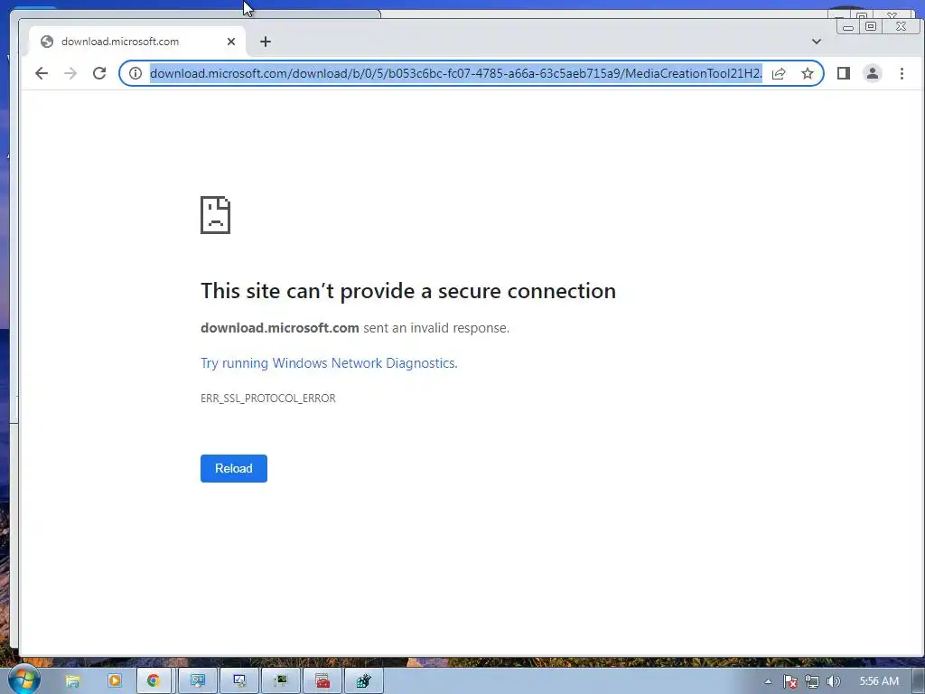The width and height of the screenshot is (925, 694).
Task: Share this page icon
Action: click(x=779, y=73)
